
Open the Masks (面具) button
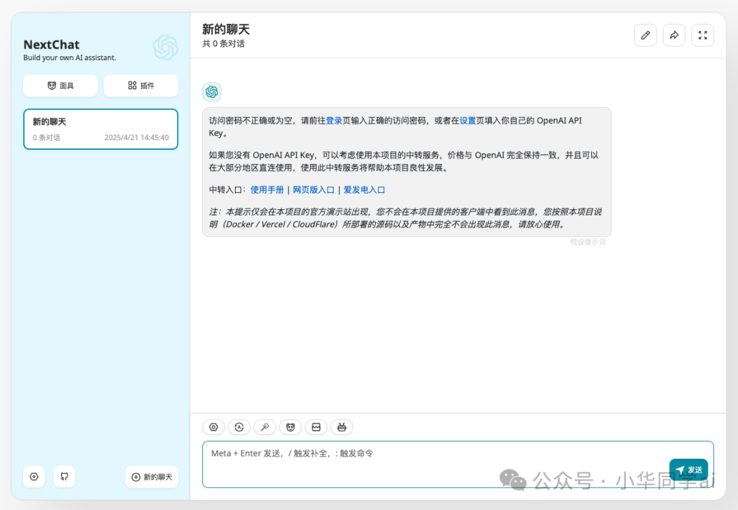pyautogui.click(x=60, y=85)
